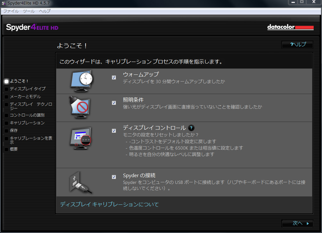The image size is (322, 233).
Task: Click the display control monitor icon
Action: (x=79, y=137)
